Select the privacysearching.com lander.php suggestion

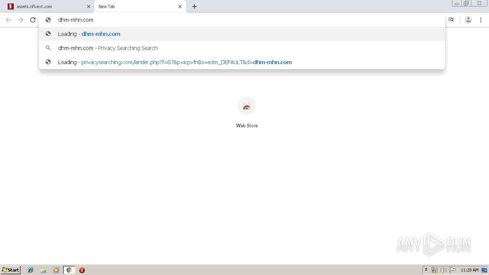(242, 62)
